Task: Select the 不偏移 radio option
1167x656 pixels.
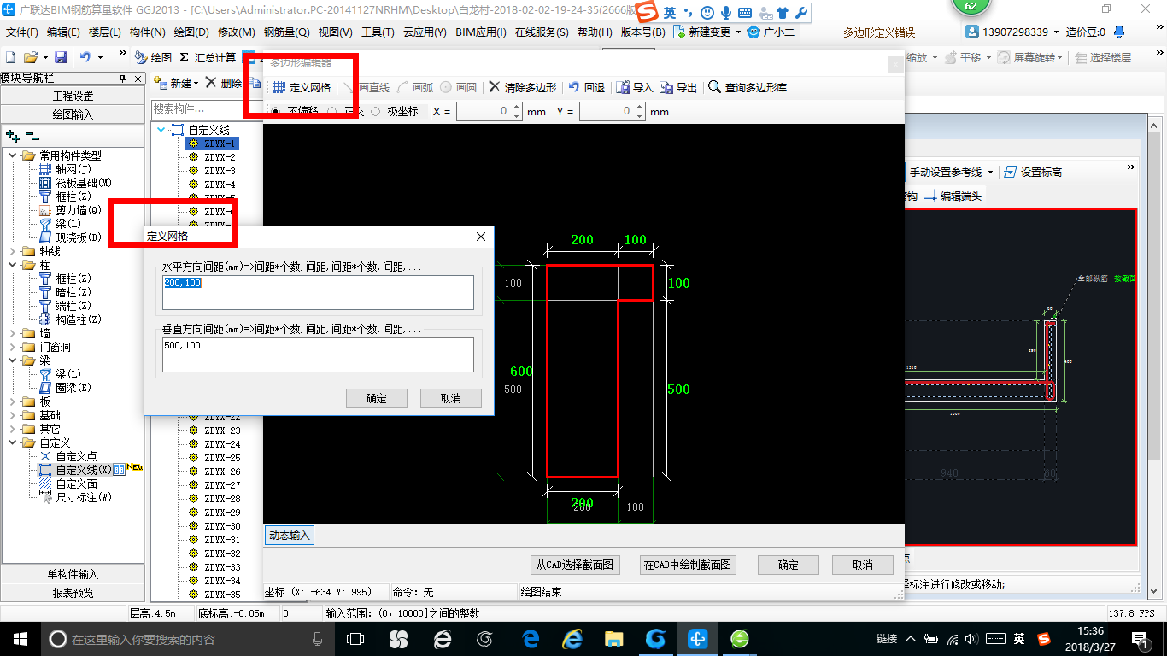Action: [x=275, y=111]
